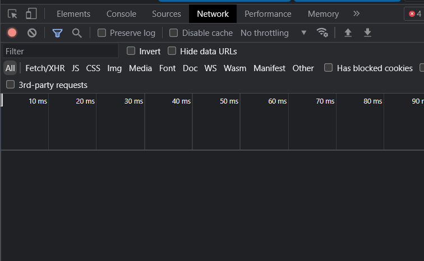Filter requests by Fetch/XHR
Image resolution: width=424 pixels, height=261 pixels.
pyautogui.click(x=45, y=68)
